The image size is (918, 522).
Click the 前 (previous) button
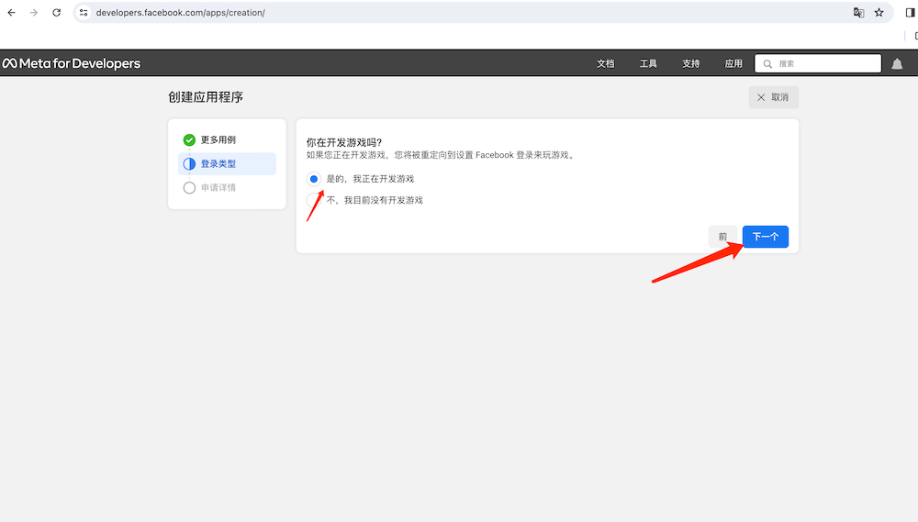click(x=722, y=237)
